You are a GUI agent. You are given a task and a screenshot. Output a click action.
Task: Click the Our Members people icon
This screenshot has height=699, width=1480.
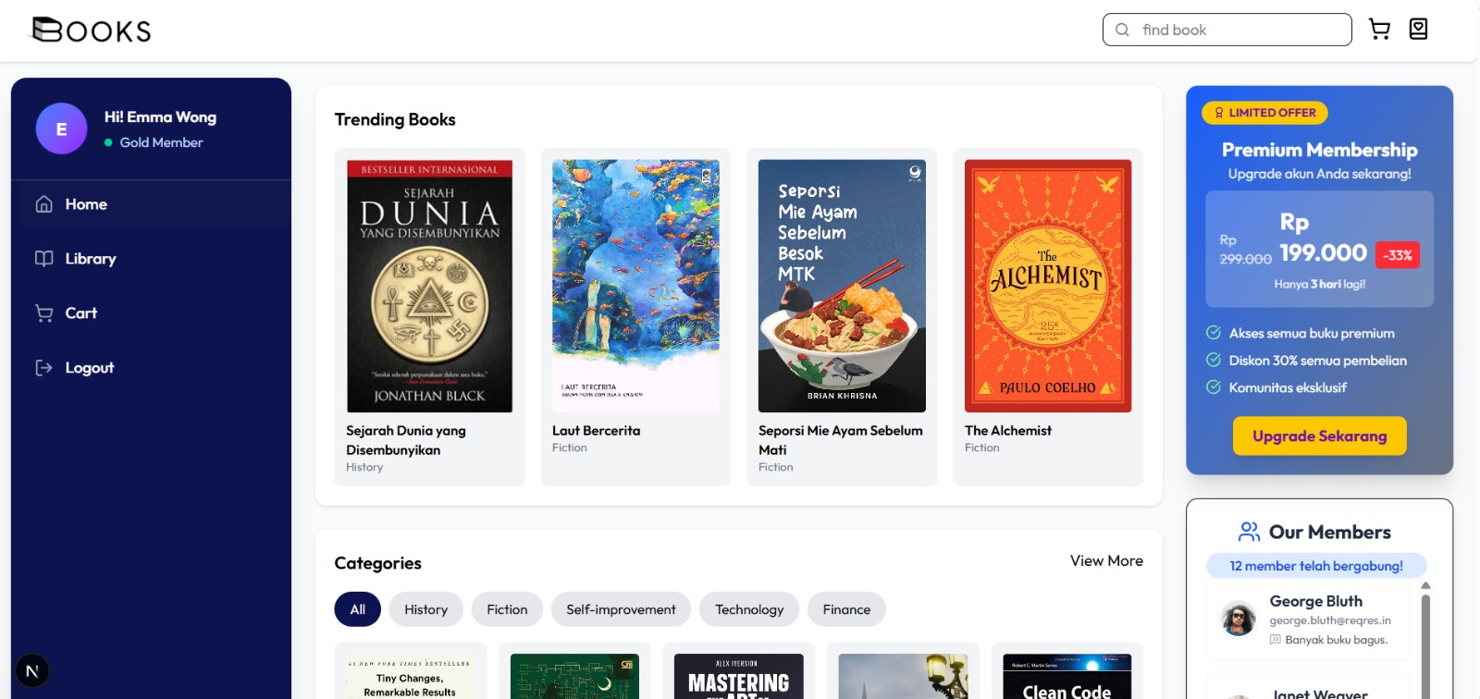(1249, 532)
